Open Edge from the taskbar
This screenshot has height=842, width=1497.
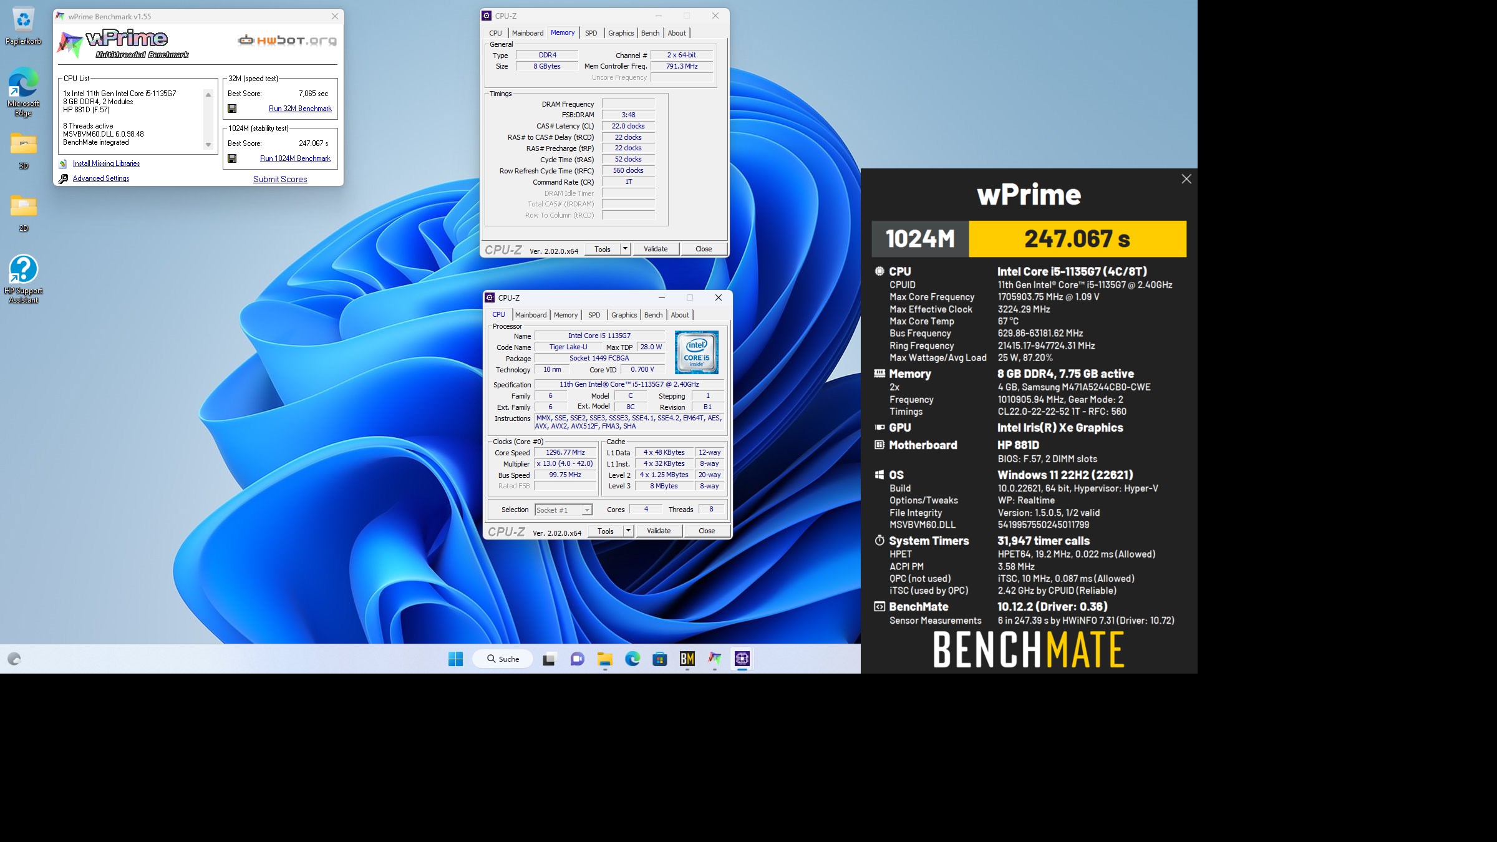pyautogui.click(x=632, y=659)
